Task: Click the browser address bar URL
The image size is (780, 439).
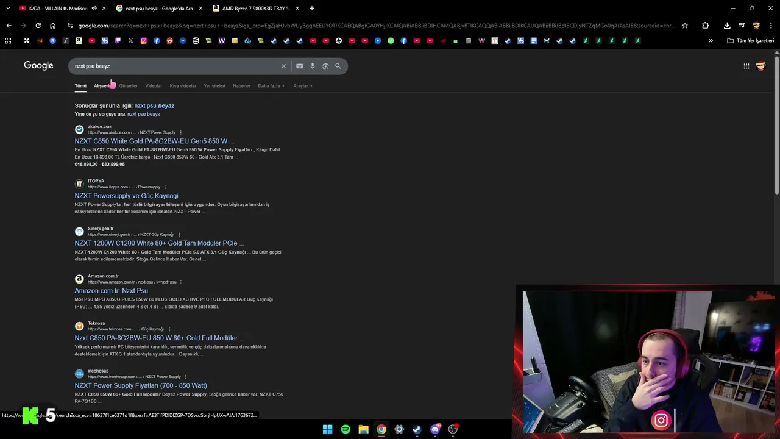Action: pos(376,26)
